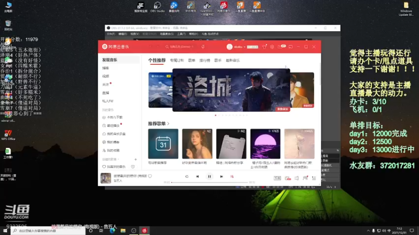Open the daily recommendation calendar 31 playlist

pyautogui.click(x=163, y=144)
